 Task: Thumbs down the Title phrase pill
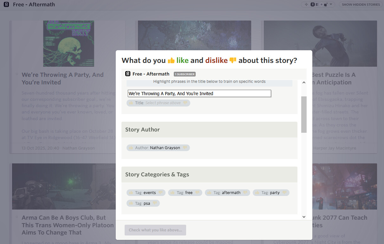(185, 103)
